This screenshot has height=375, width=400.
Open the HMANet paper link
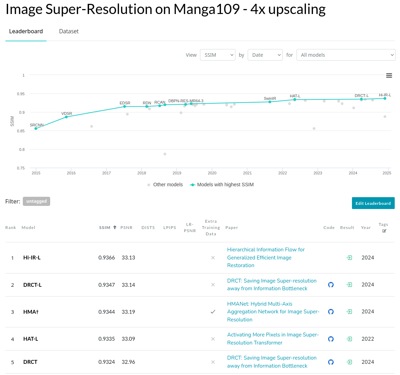tap(273, 312)
